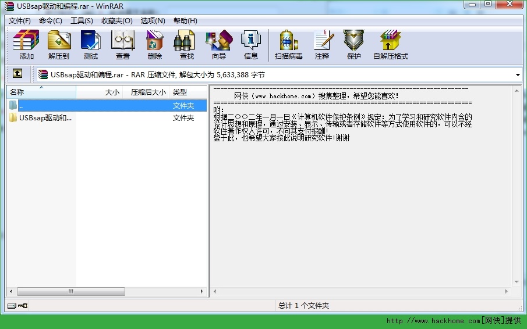
Task: Click file list scroll right arrow
Action: [201, 291]
